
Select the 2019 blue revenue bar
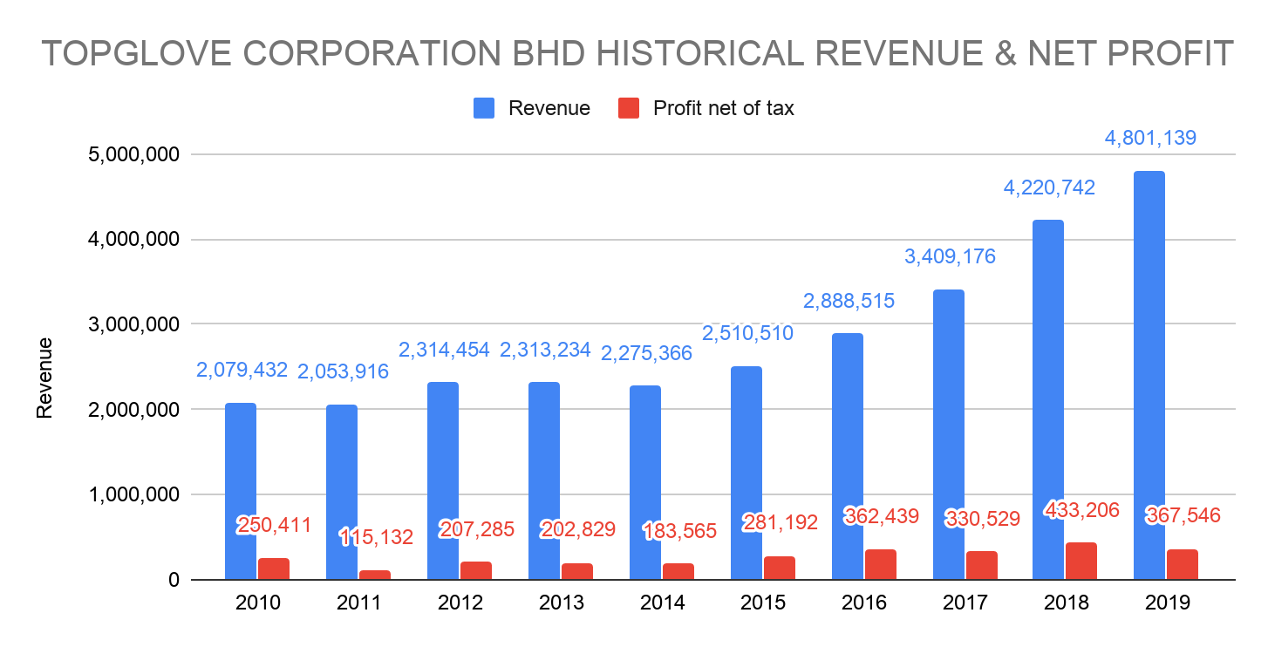[x=1149, y=376]
